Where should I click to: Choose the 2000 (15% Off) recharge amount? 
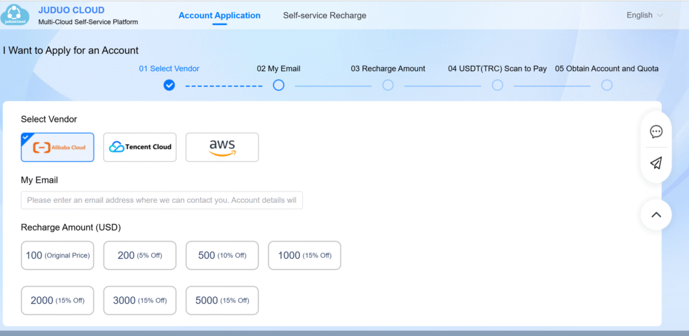click(58, 300)
